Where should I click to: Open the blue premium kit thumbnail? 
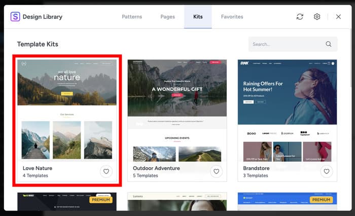pos(288,202)
